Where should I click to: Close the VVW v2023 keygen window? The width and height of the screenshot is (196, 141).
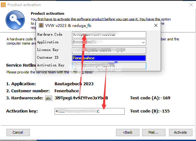156,25
